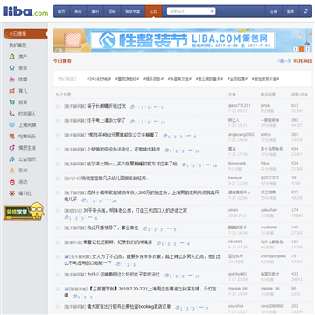Open the #24小时热帖# hot tag
The image size is (315, 315).
[x=99, y=79]
